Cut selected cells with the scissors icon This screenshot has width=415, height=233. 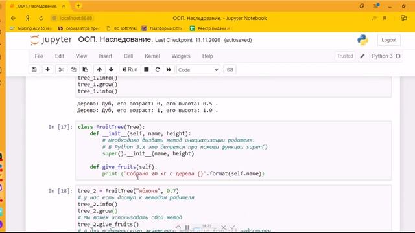[61, 69]
